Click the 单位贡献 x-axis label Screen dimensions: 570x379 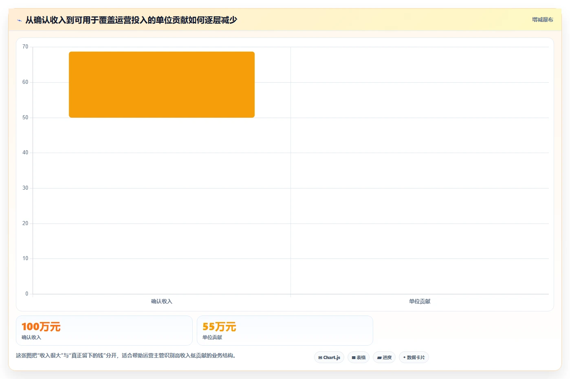[420, 302]
